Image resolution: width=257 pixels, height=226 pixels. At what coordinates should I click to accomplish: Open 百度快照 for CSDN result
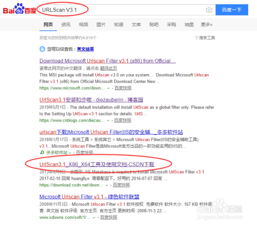pos(121,185)
